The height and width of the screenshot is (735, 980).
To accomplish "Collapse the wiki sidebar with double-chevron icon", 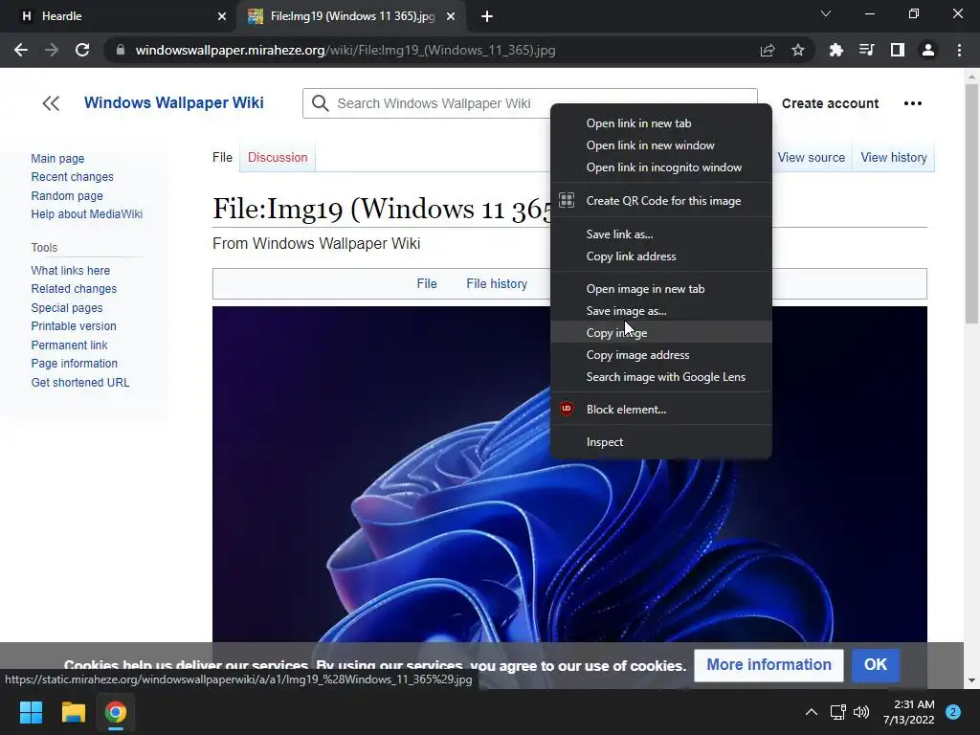I will (51, 103).
